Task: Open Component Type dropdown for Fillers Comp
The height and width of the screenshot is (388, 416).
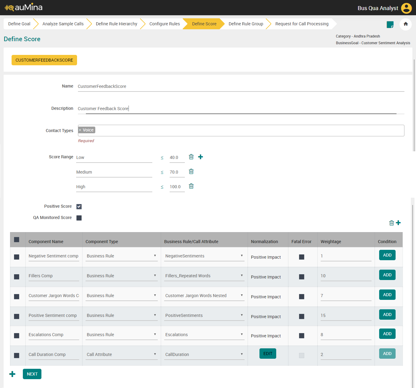Action: tap(122, 276)
